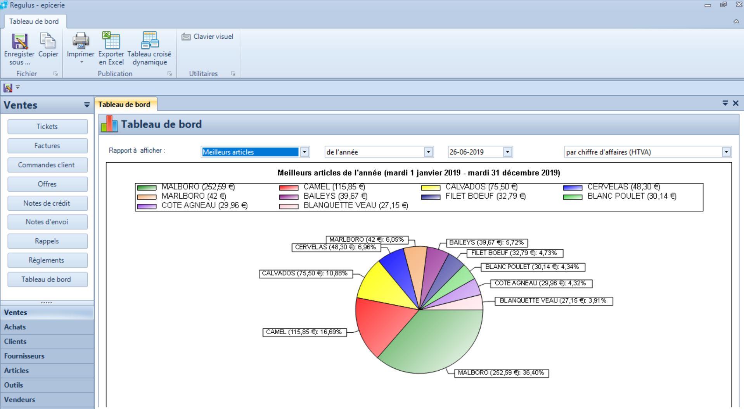Open the Meilleurs articles report dropdown
Screen dimensions: 744x409
(x=305, y=152)
